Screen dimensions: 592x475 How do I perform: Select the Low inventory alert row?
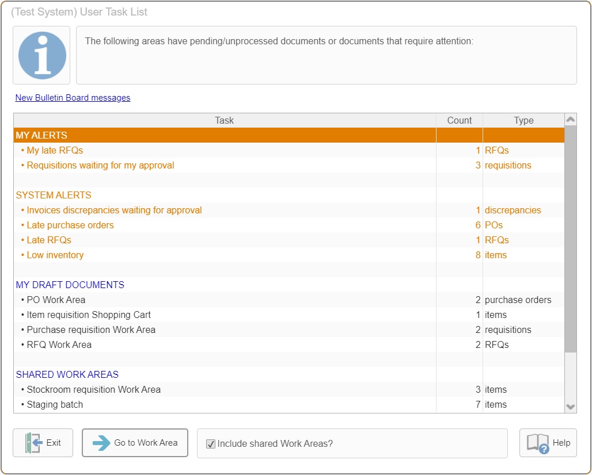coord(55,255)
